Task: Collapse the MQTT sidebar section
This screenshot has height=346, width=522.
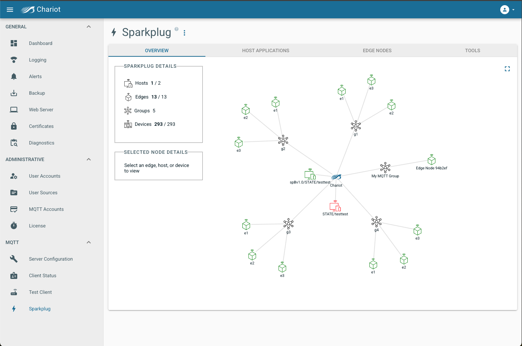Action: coord(89,242)
